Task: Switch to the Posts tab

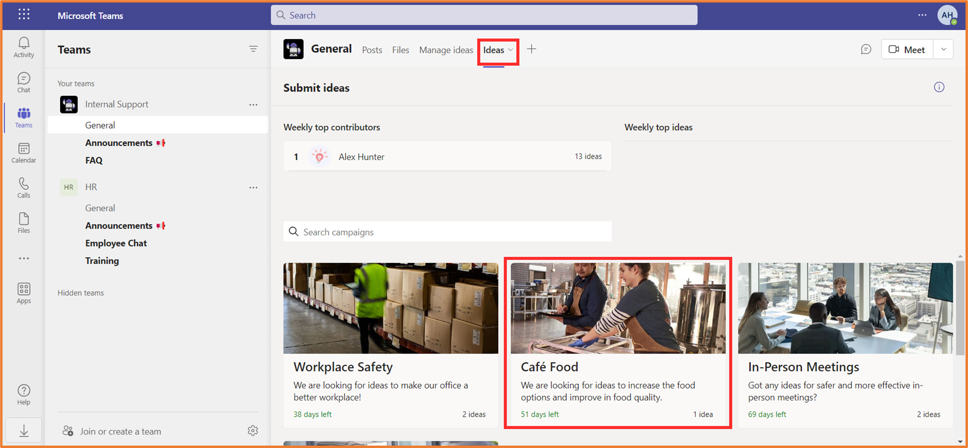Action: pyautogui.click(x=371, y=50)
